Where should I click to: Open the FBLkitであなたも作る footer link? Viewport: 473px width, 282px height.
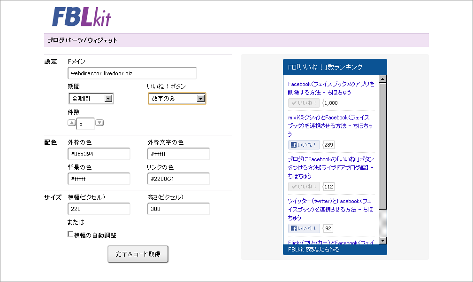coord(314,250)
